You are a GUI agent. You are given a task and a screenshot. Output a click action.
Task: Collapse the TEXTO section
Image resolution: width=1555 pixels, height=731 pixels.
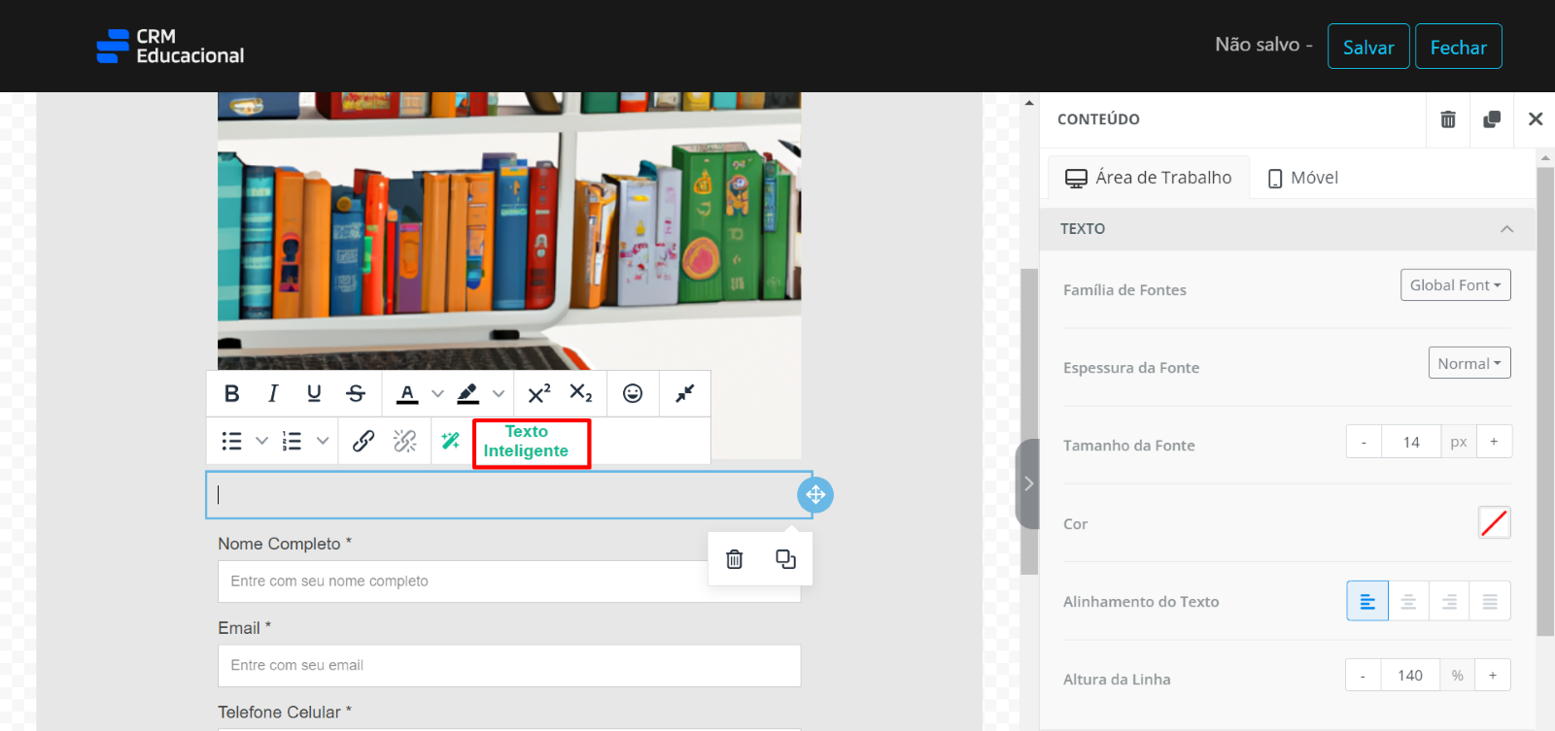(1288, 229)
